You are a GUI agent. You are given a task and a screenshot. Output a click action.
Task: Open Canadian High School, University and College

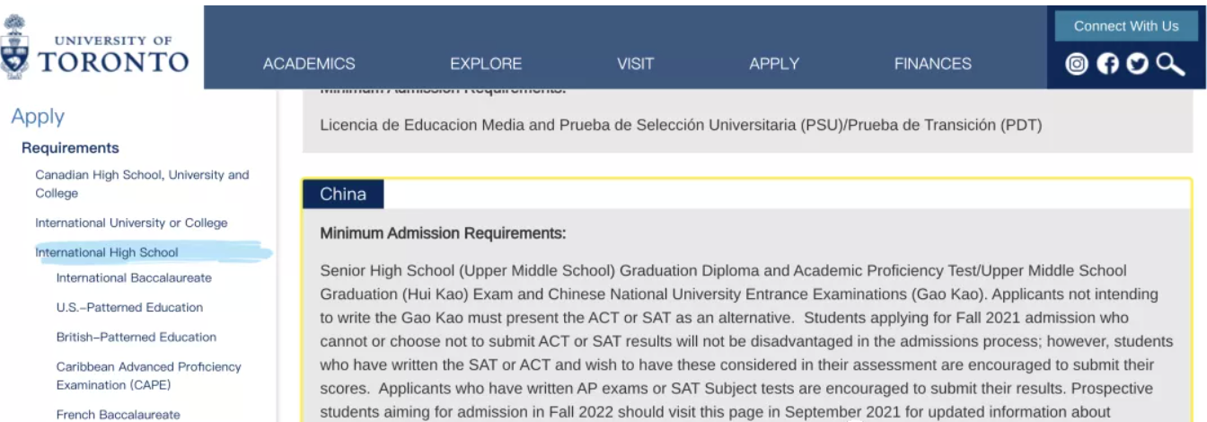(x=142, y=184)
